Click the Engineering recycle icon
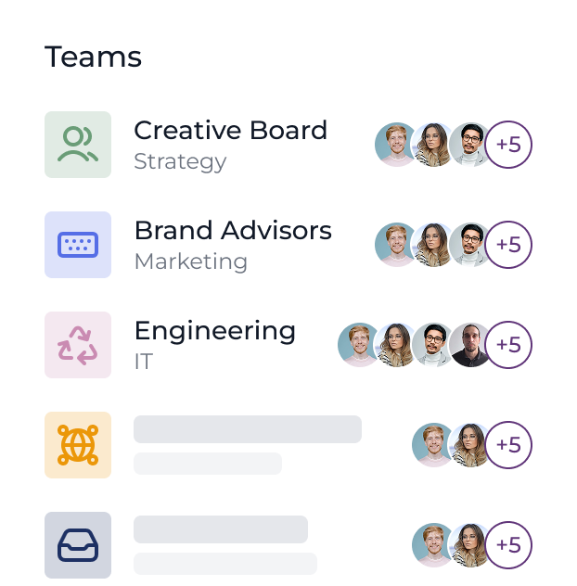Screen dimensions: 577x586 pos(78,345)
